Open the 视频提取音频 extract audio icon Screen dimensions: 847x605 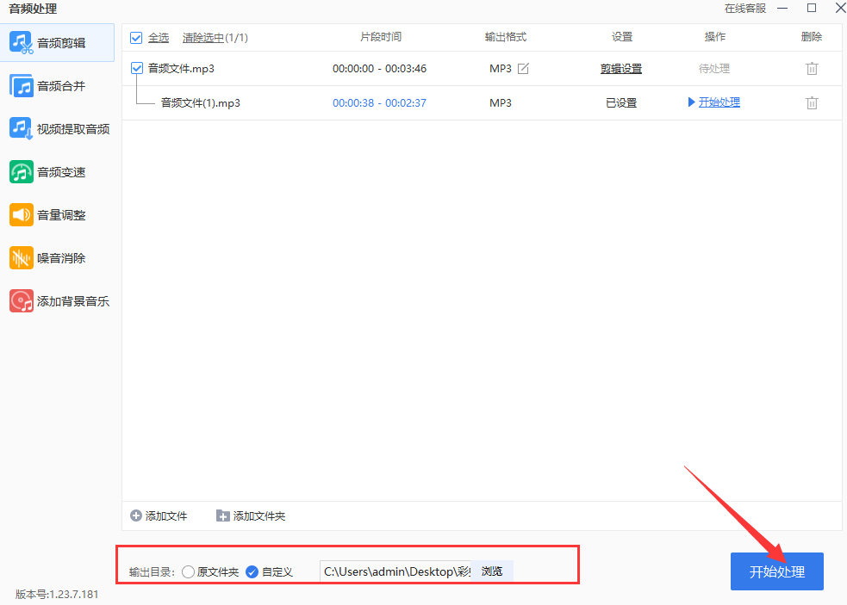pos(21,129)
